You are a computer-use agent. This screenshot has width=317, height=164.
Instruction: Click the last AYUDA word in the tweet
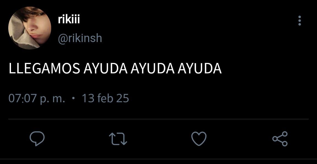[x=200, y=69]
